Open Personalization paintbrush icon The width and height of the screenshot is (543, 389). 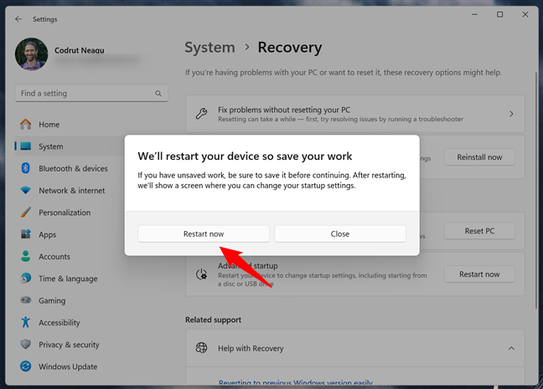point(26,212)
